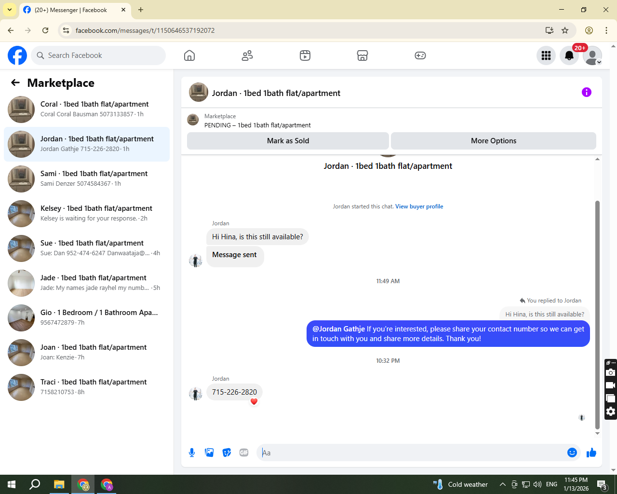Click More Options button

[494, 141]
